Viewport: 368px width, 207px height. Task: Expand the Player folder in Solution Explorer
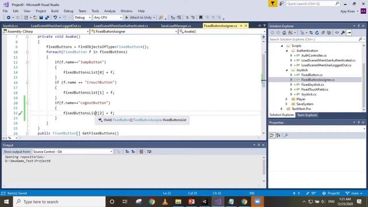point(286,99)
